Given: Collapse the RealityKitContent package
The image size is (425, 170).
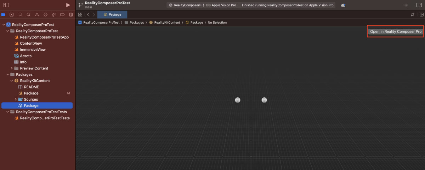Looking at the screenshot, I should [x=12, y=81].
